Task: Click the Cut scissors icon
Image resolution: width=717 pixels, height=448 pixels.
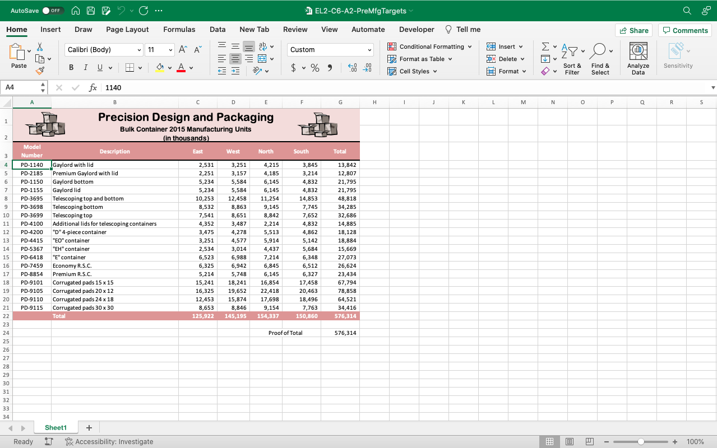Action: click(x=40, y=47)
